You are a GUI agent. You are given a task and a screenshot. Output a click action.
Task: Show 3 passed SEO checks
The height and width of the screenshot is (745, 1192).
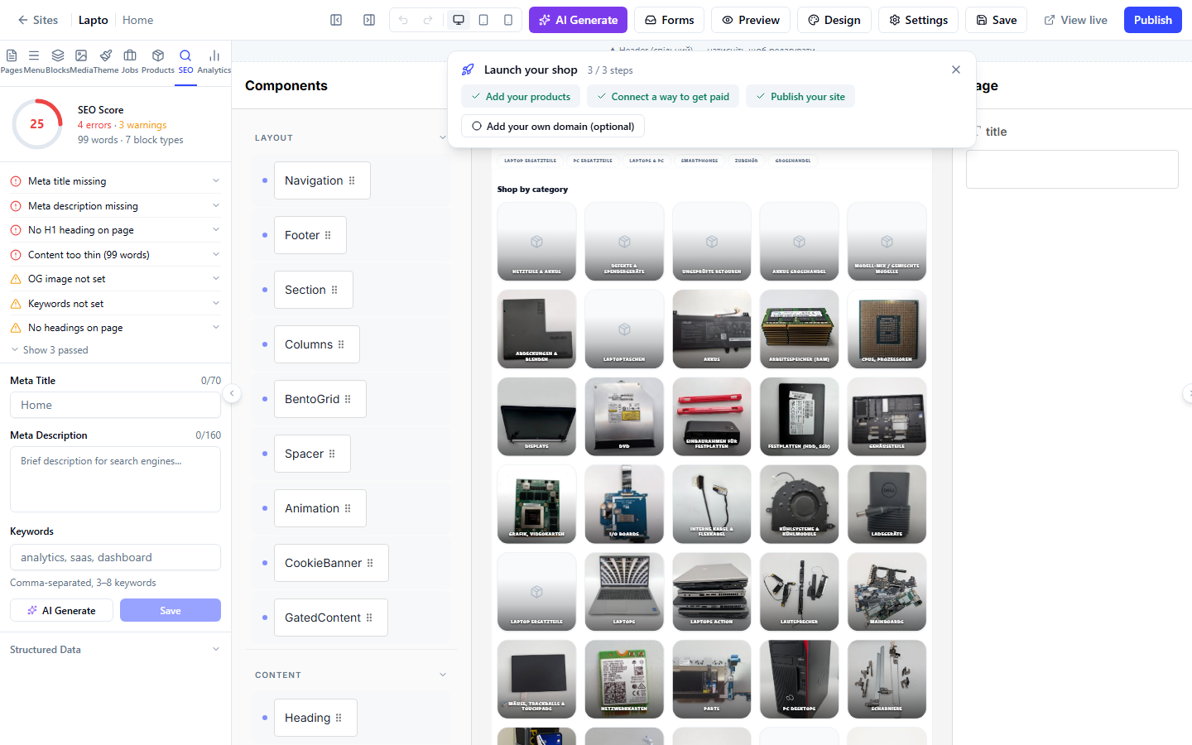(x=50, y=350)
